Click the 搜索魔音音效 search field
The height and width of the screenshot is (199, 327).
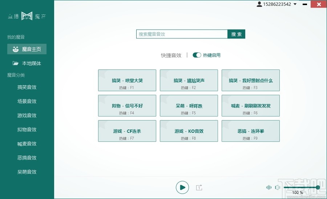coord(182,34)
